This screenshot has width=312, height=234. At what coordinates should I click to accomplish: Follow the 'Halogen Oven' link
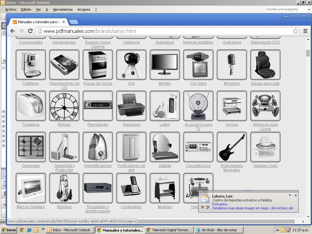[x=265, y=165]
